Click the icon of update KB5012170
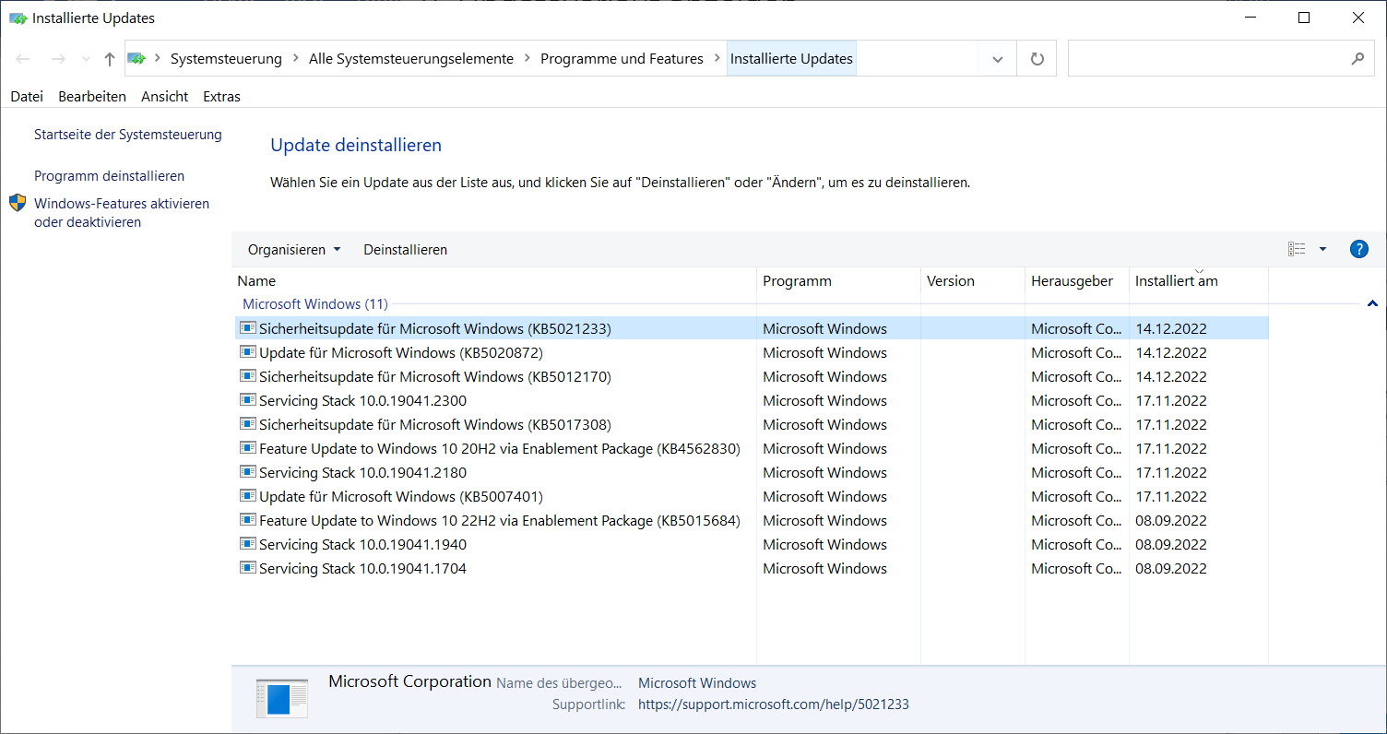This screenshot has height=734, width=1387. pyautogui.click(x=247, y=376)
